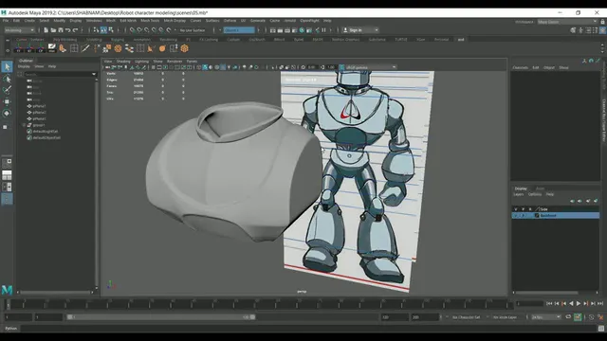Activate the Rotate tool in toolbox
The height and width of the screenshot is (341, 607).
click(7, 114)
